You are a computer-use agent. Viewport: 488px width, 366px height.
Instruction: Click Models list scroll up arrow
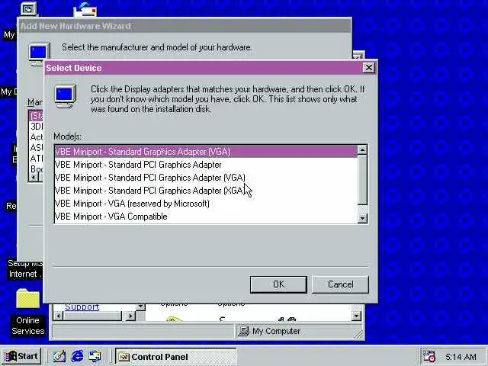point(362,150)
